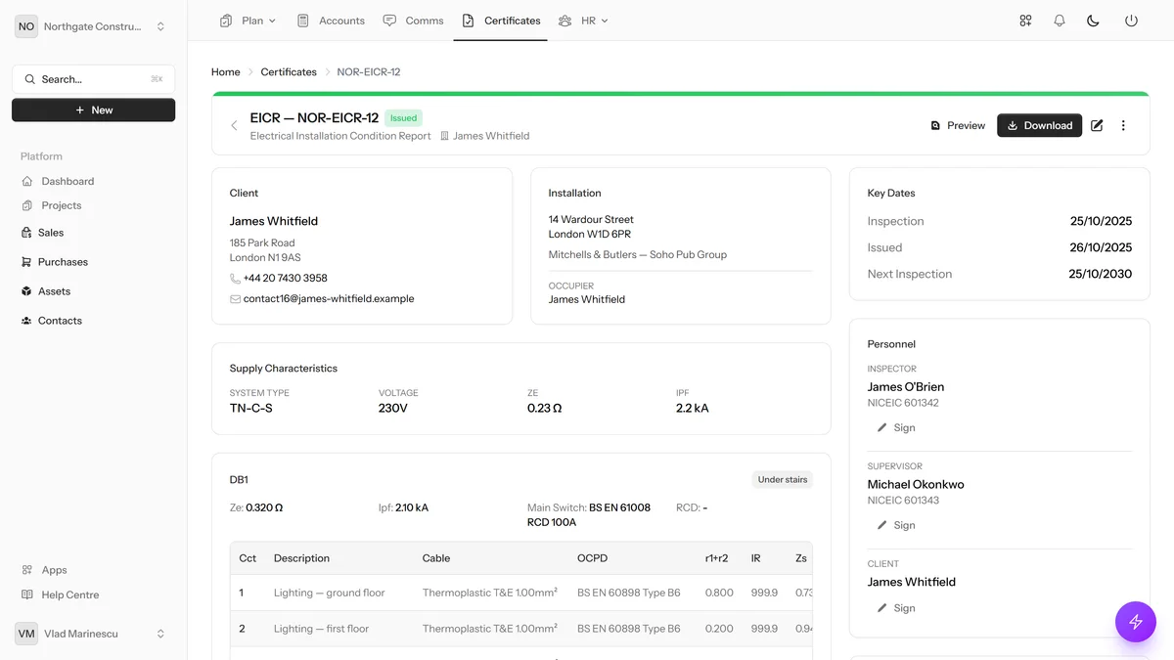Expand the HR dropdown menu
The height and width of the screenshot is (660, 1174).
click(583, 21)
